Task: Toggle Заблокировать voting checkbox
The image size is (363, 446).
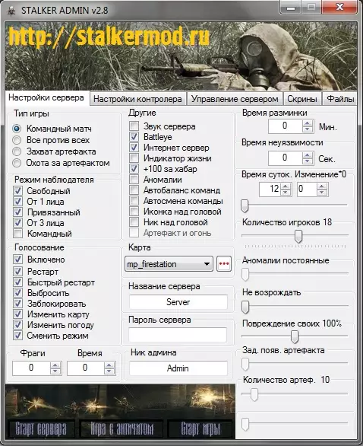Action: click(18, 304)
